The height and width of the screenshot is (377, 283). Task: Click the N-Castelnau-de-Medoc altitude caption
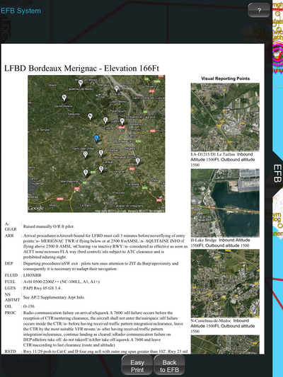pyautogui.click(x=223, y=326)
